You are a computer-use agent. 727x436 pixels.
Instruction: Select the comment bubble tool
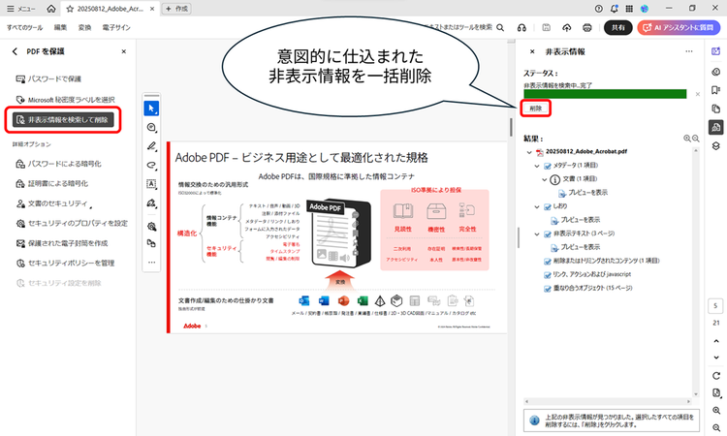(151, 128)
